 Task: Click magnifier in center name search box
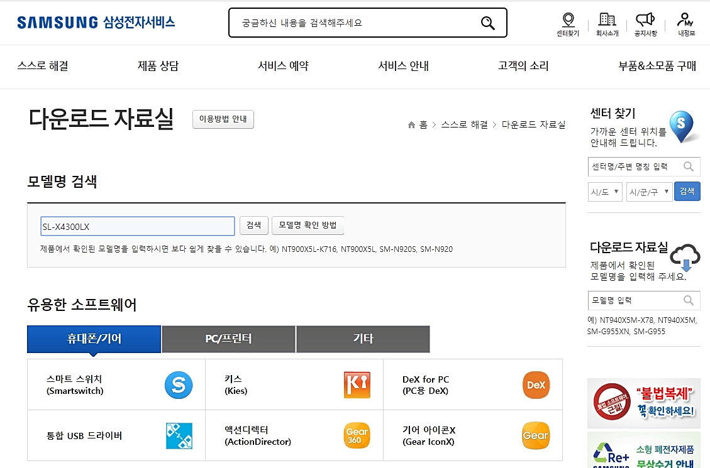click(689, 166)
